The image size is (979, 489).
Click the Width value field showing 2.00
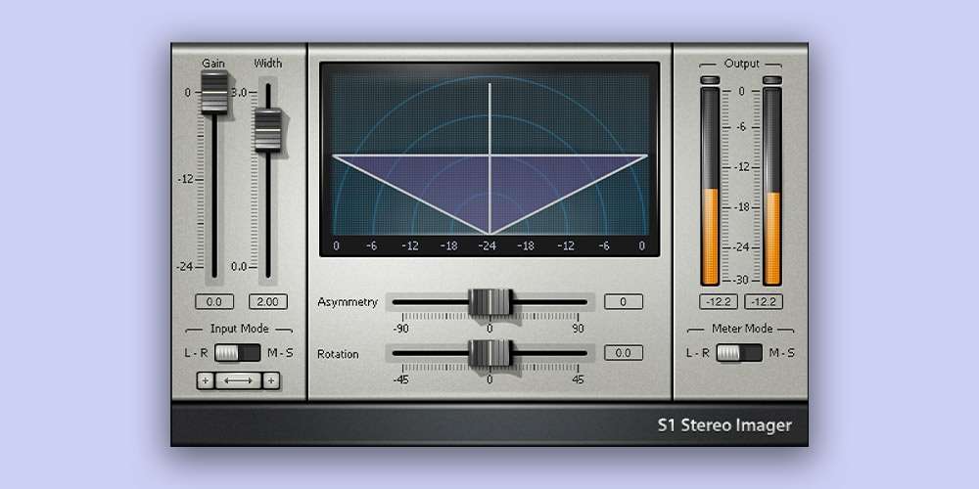268,302
